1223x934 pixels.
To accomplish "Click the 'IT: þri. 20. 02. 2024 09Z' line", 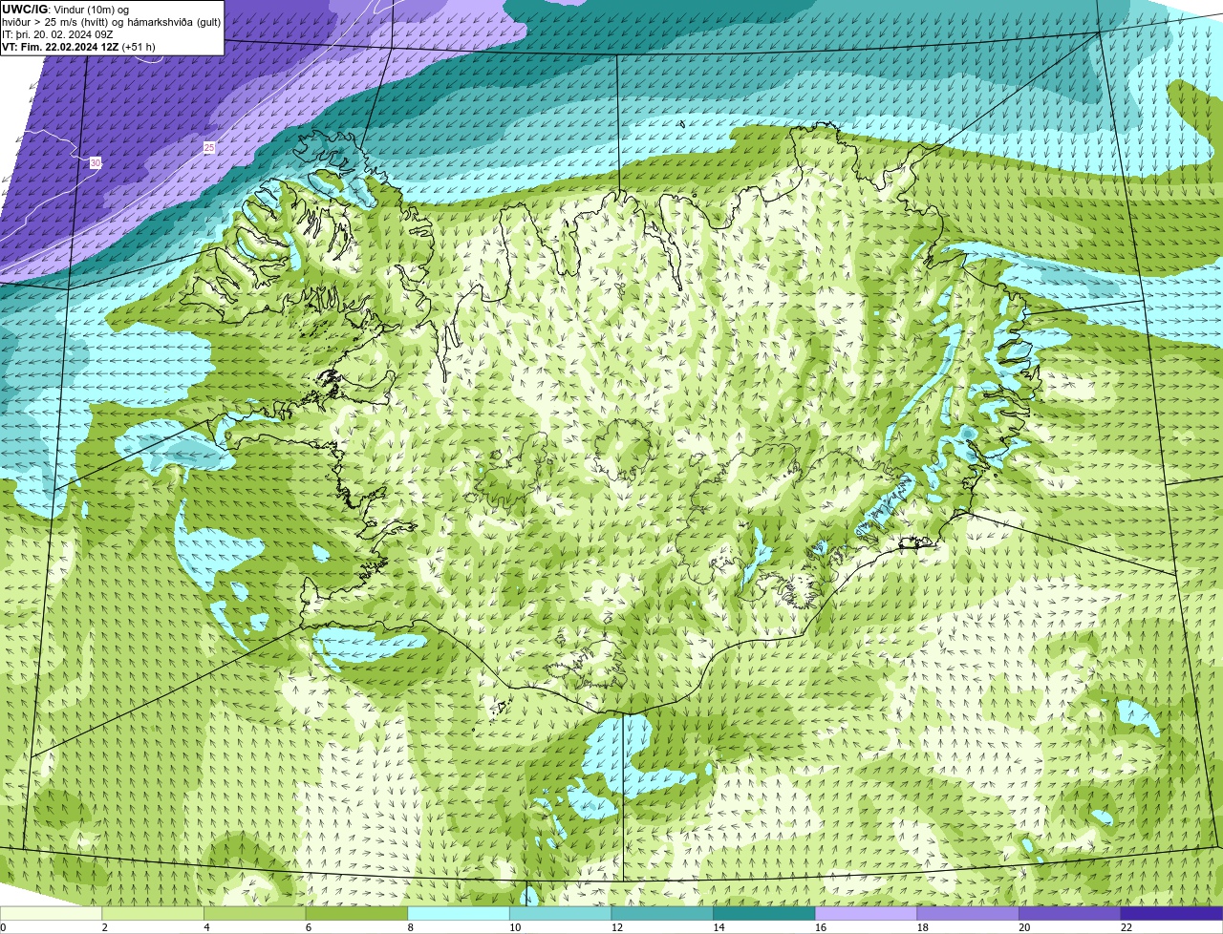I will coord(57,34).
